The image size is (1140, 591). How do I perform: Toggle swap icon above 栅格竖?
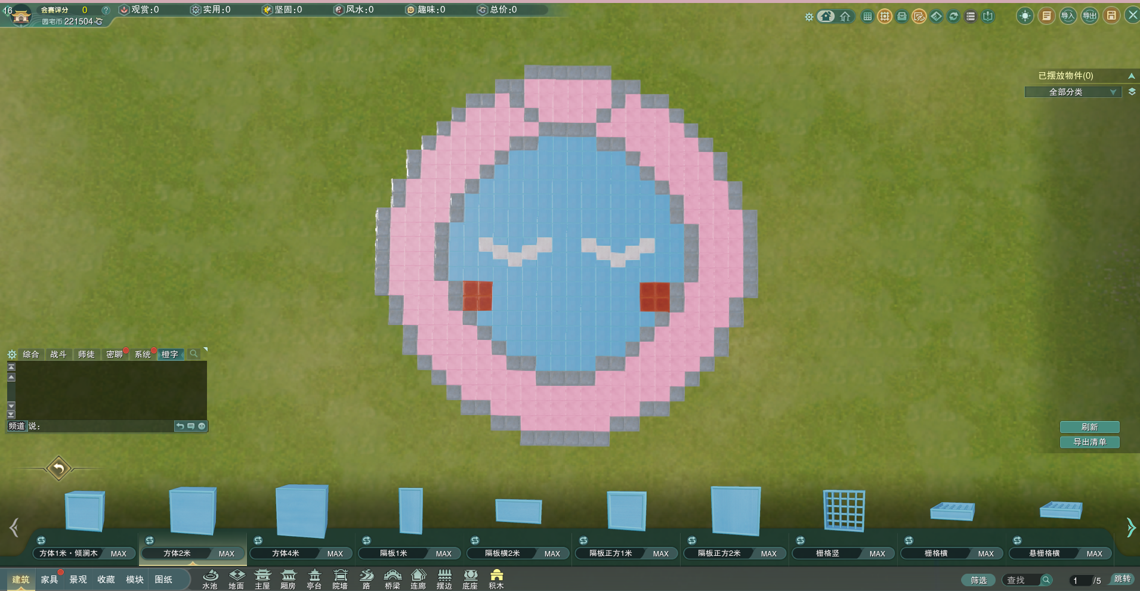point(801,540)
